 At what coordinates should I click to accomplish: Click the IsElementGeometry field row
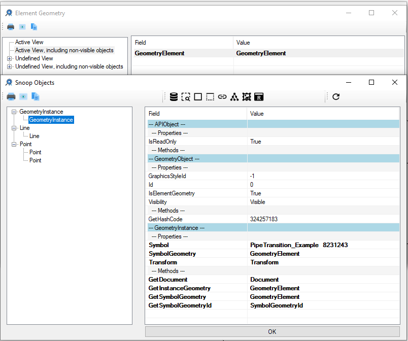274,193
